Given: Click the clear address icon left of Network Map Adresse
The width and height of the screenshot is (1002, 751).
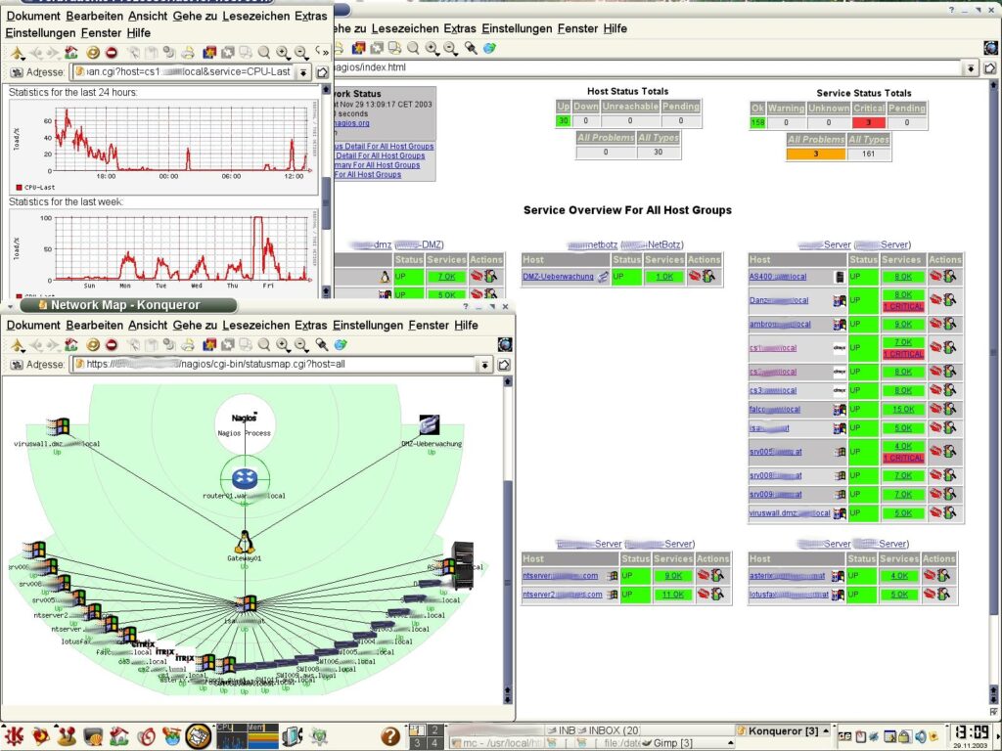Looking at the screenshot, I should click(16, 365).
